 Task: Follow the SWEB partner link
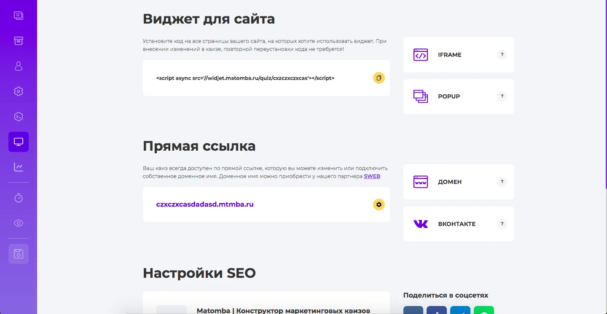click(x=372, y=176)
